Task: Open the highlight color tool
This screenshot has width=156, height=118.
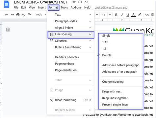Action: 140,14
